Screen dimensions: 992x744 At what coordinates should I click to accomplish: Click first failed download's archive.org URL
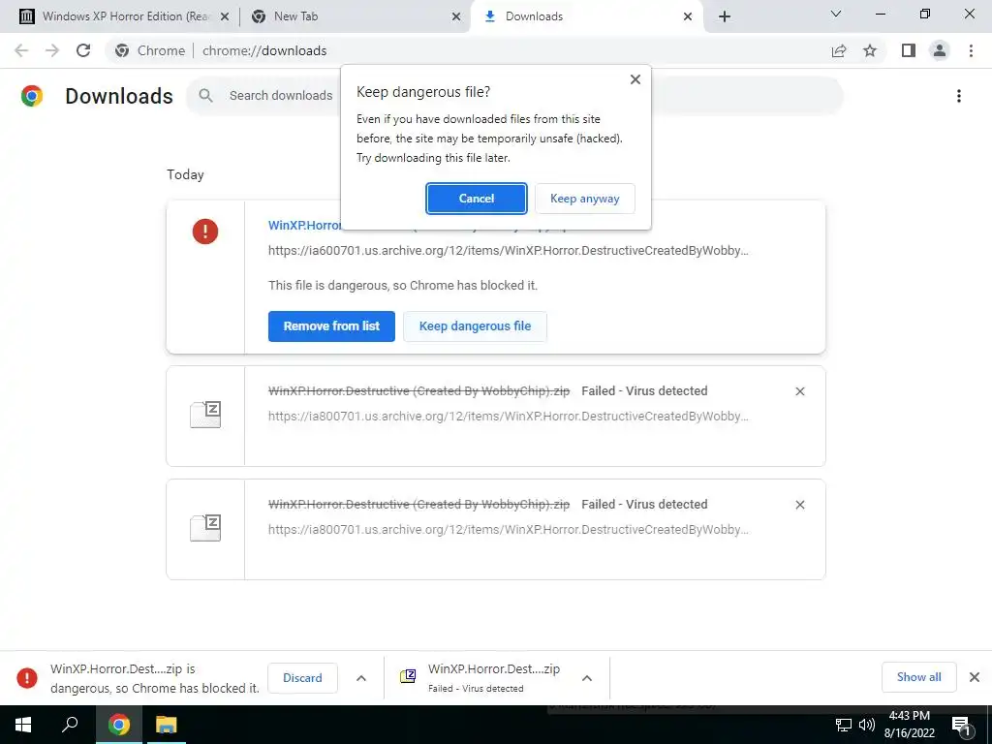[508, 417]
